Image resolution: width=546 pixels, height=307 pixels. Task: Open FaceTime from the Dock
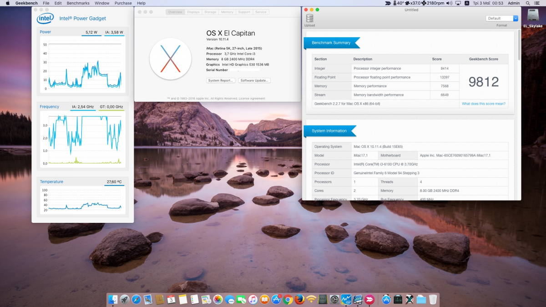click(241, 299)
